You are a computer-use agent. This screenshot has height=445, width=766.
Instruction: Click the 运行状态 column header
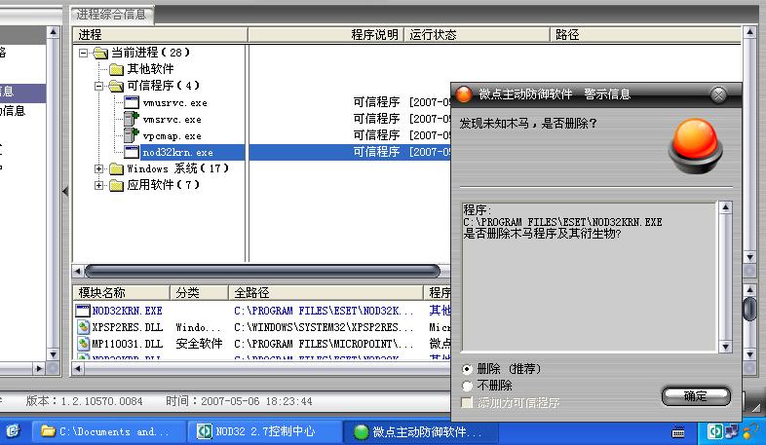pos(477,35)
